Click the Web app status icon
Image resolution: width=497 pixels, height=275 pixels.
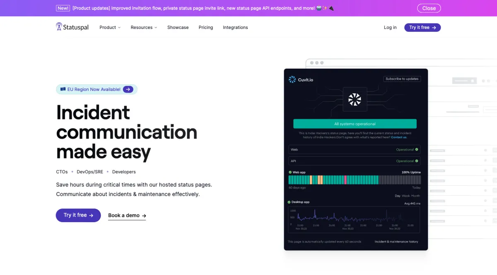(290, 172)
